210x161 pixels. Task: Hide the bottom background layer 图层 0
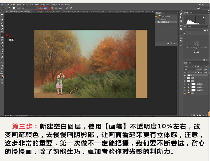click(x=185, y=93)
